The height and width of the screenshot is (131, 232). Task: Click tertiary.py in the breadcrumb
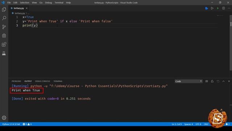tap(20, 13)
